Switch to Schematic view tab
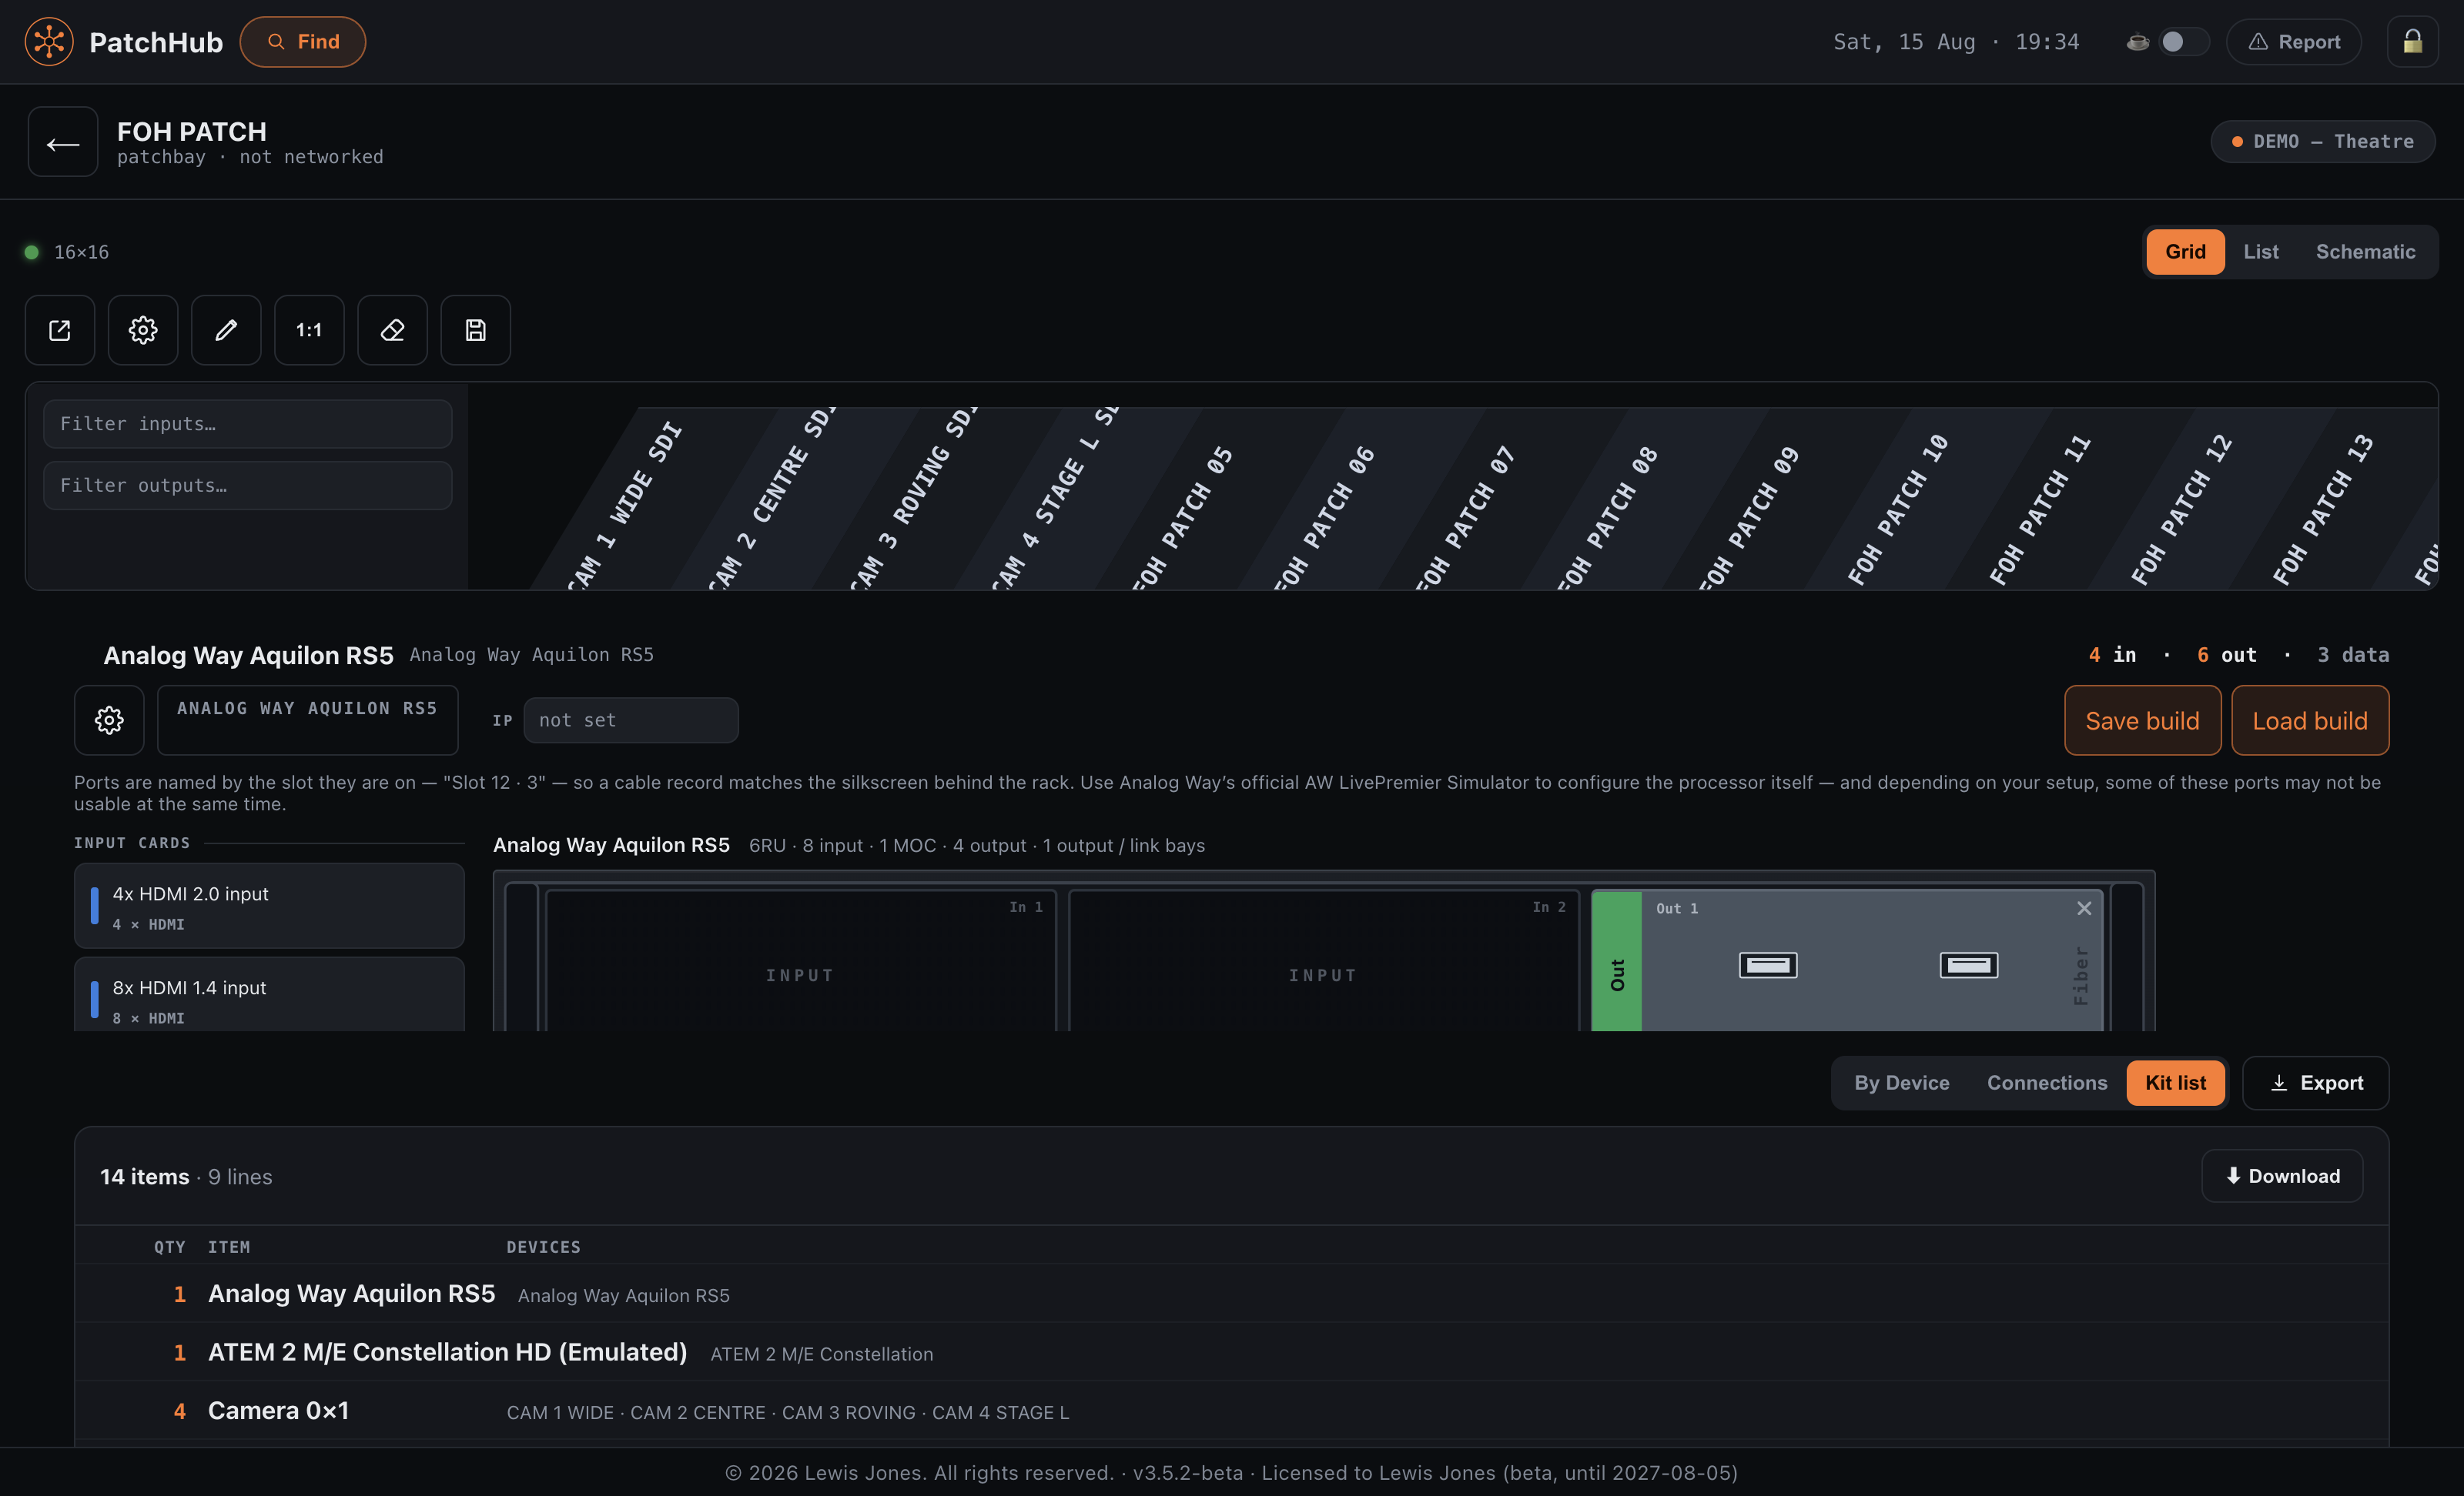The height and width of the screenshot is (1496, 2464). [2365, 252]
